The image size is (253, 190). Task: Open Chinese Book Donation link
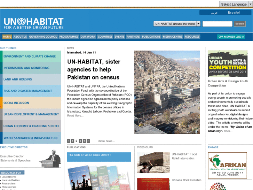(187, 180)
